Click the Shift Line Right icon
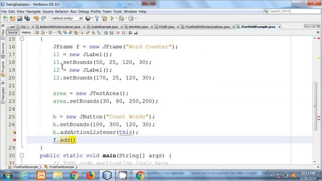The height and width of the screenshot is (181, 322). (111, 33)
